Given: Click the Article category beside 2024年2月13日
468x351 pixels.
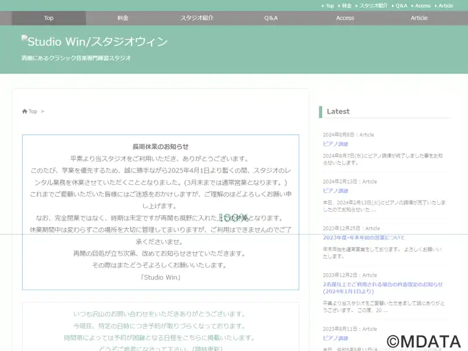Looking at the screenshot, I should [370, 181].
